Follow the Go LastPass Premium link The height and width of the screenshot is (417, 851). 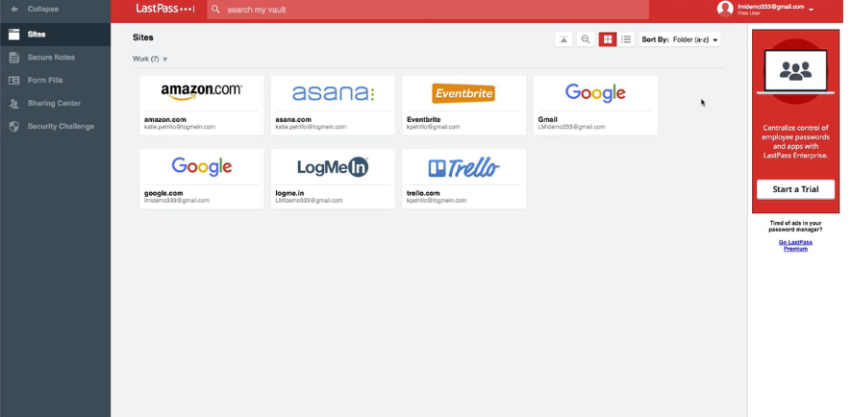pos(795,246)
